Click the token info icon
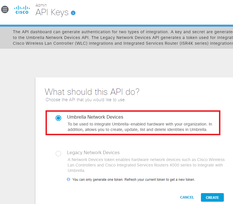 tap(68, 179)
